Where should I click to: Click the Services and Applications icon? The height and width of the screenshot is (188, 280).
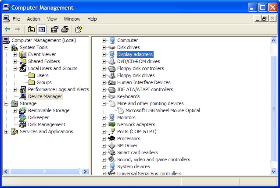point(14,131)
